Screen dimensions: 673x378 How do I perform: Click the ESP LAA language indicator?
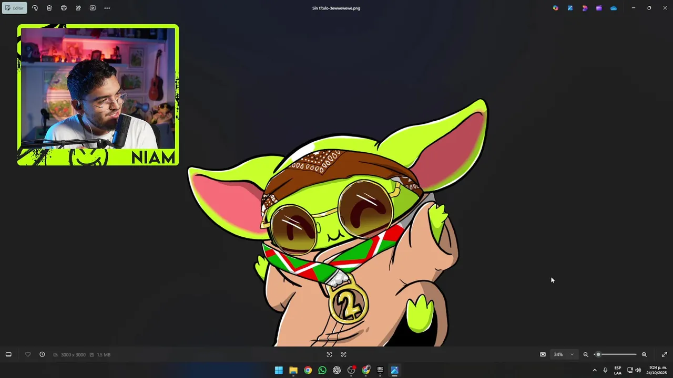[x=618, y=370]
